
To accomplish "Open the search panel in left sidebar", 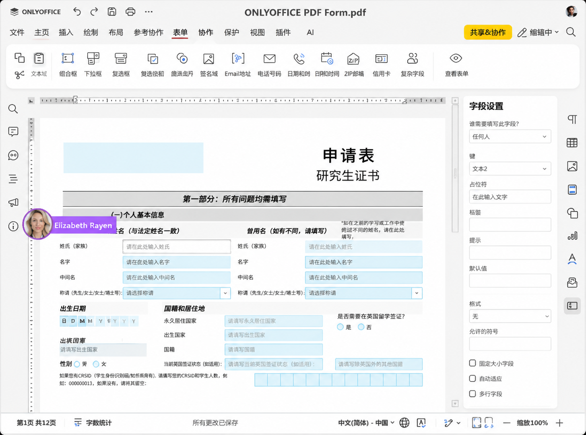I will pyautogui.click(x=13, y=109).
